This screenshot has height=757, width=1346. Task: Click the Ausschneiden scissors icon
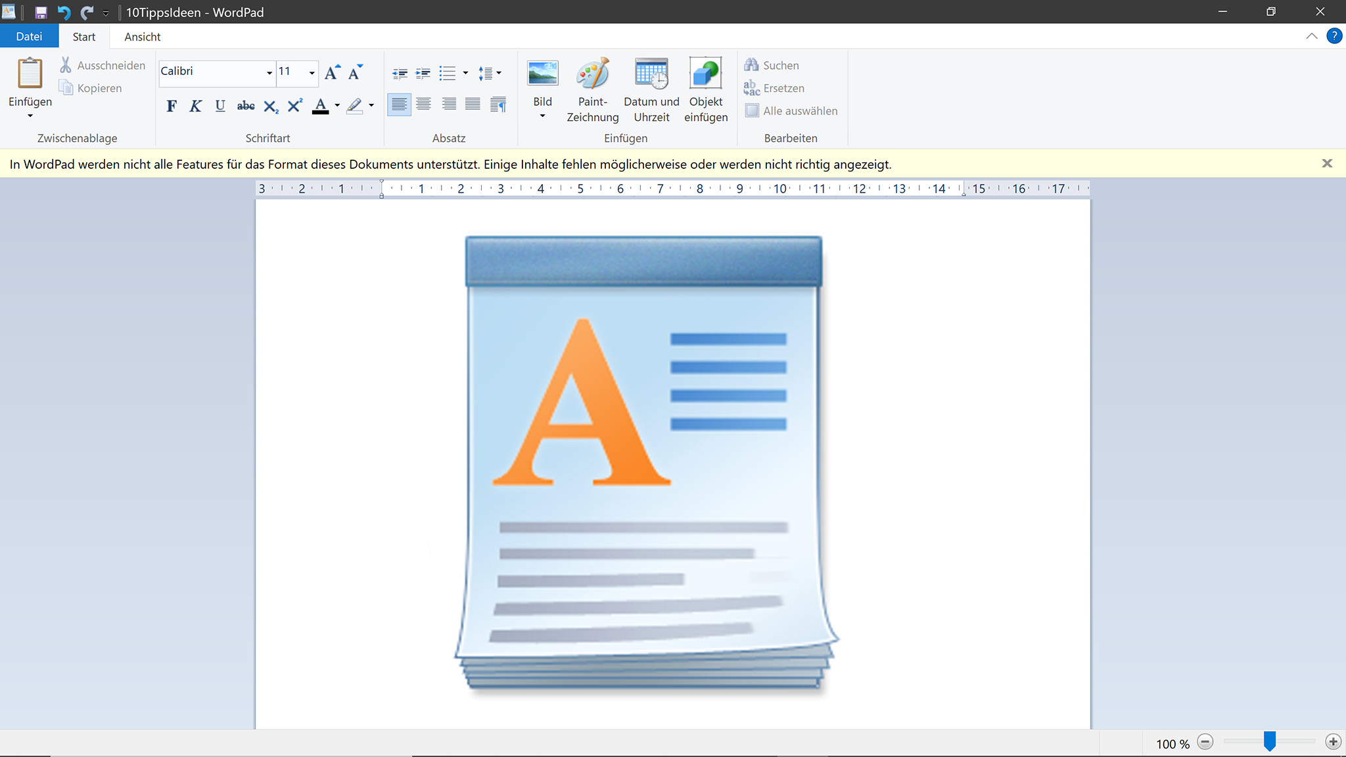pyautogui.click(x=65, y=64)
